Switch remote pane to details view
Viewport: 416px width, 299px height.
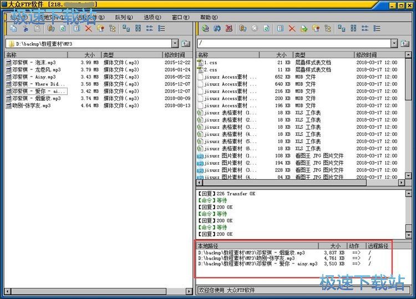point(377,28)
